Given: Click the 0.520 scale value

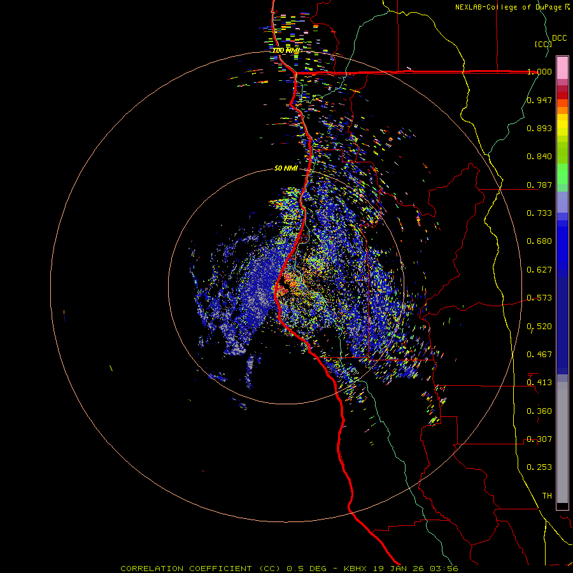Looking at the screenshot, I should coord(539,327).
